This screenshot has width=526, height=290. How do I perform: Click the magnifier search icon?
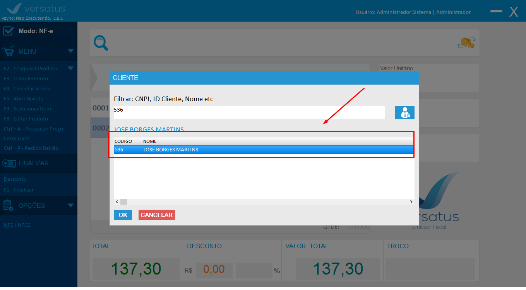click(101, 43)
